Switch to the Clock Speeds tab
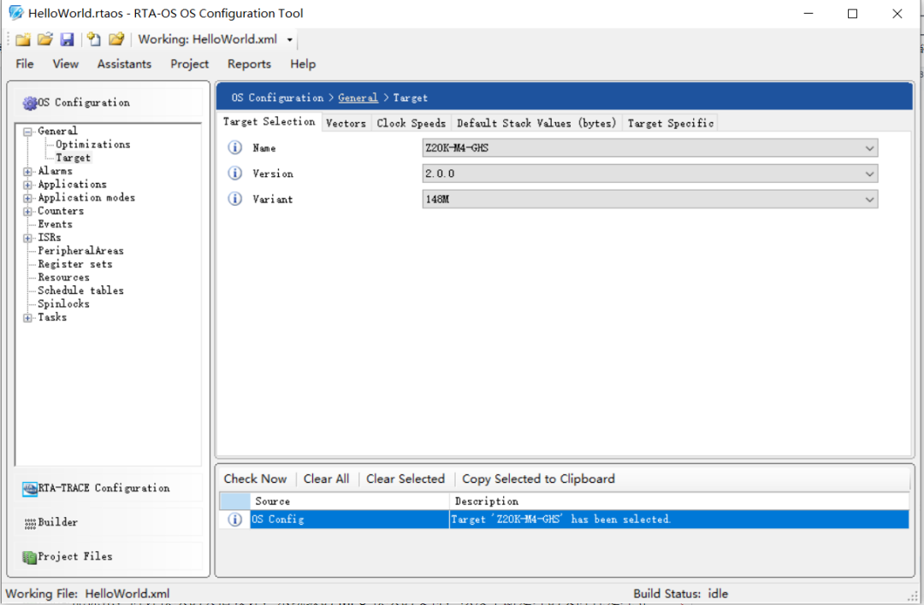 pyautogui.click(x=411, y=123)
